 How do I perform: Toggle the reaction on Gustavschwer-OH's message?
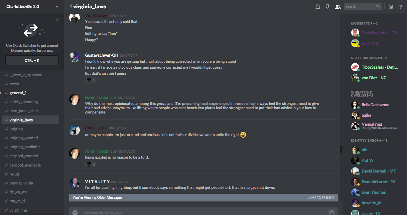[91, 80]
